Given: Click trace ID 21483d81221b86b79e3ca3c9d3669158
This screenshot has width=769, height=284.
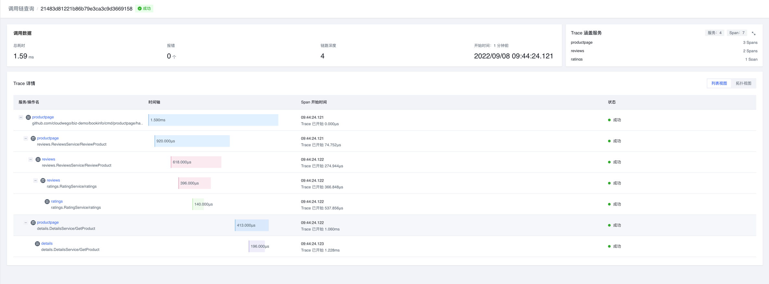Looking at the screenshot, I should pos(86,9).
